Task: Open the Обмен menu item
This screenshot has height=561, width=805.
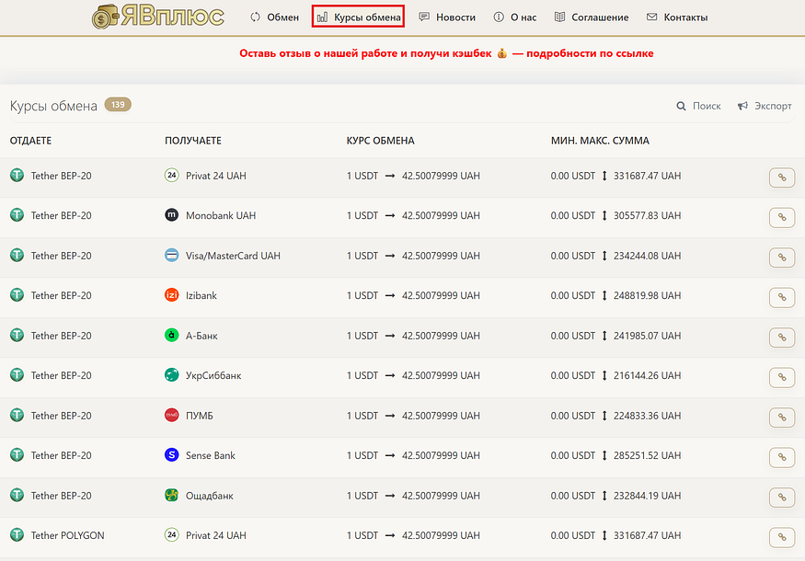Action: tap(275, 17)
